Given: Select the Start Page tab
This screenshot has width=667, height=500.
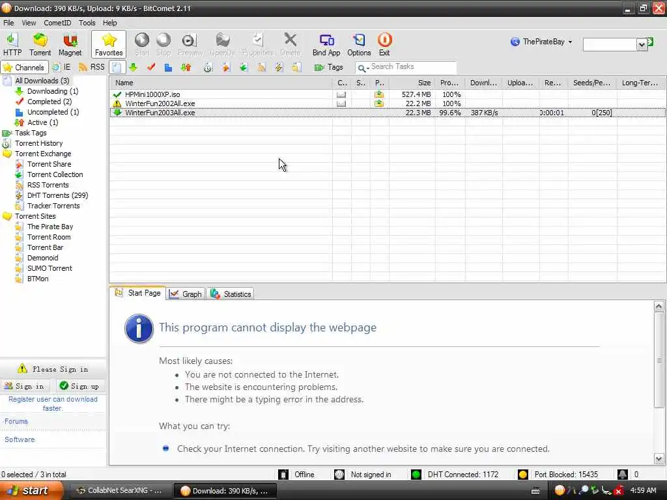Looking at the screenshot, I should (x=137, y=293).
